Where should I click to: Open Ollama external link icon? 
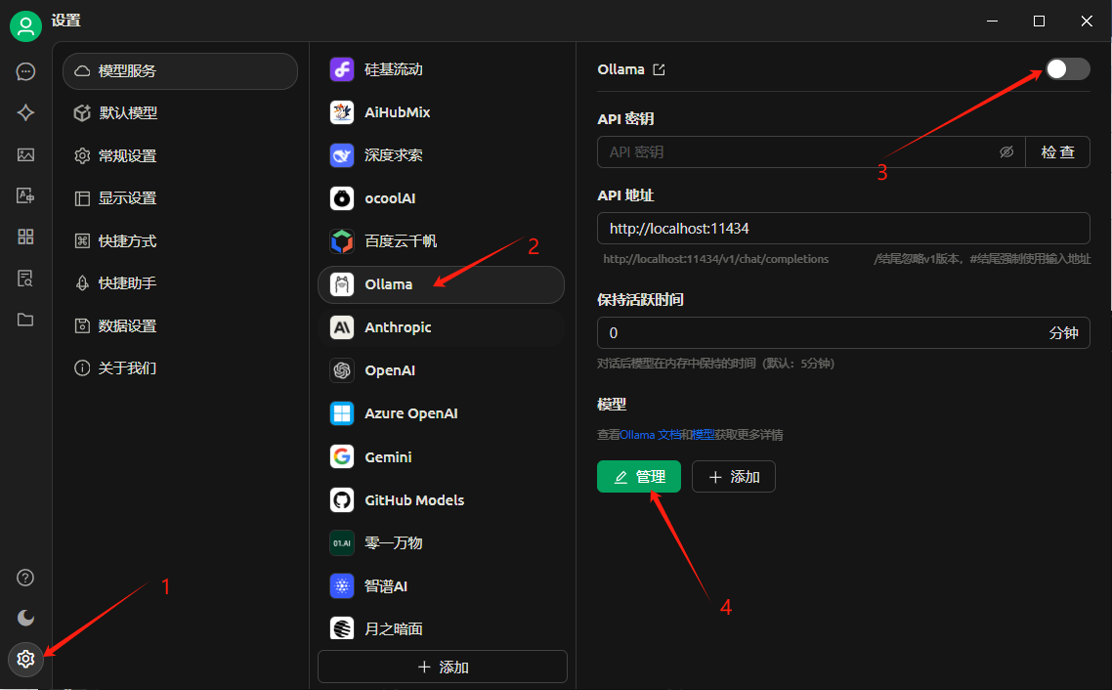pos(659,69)
